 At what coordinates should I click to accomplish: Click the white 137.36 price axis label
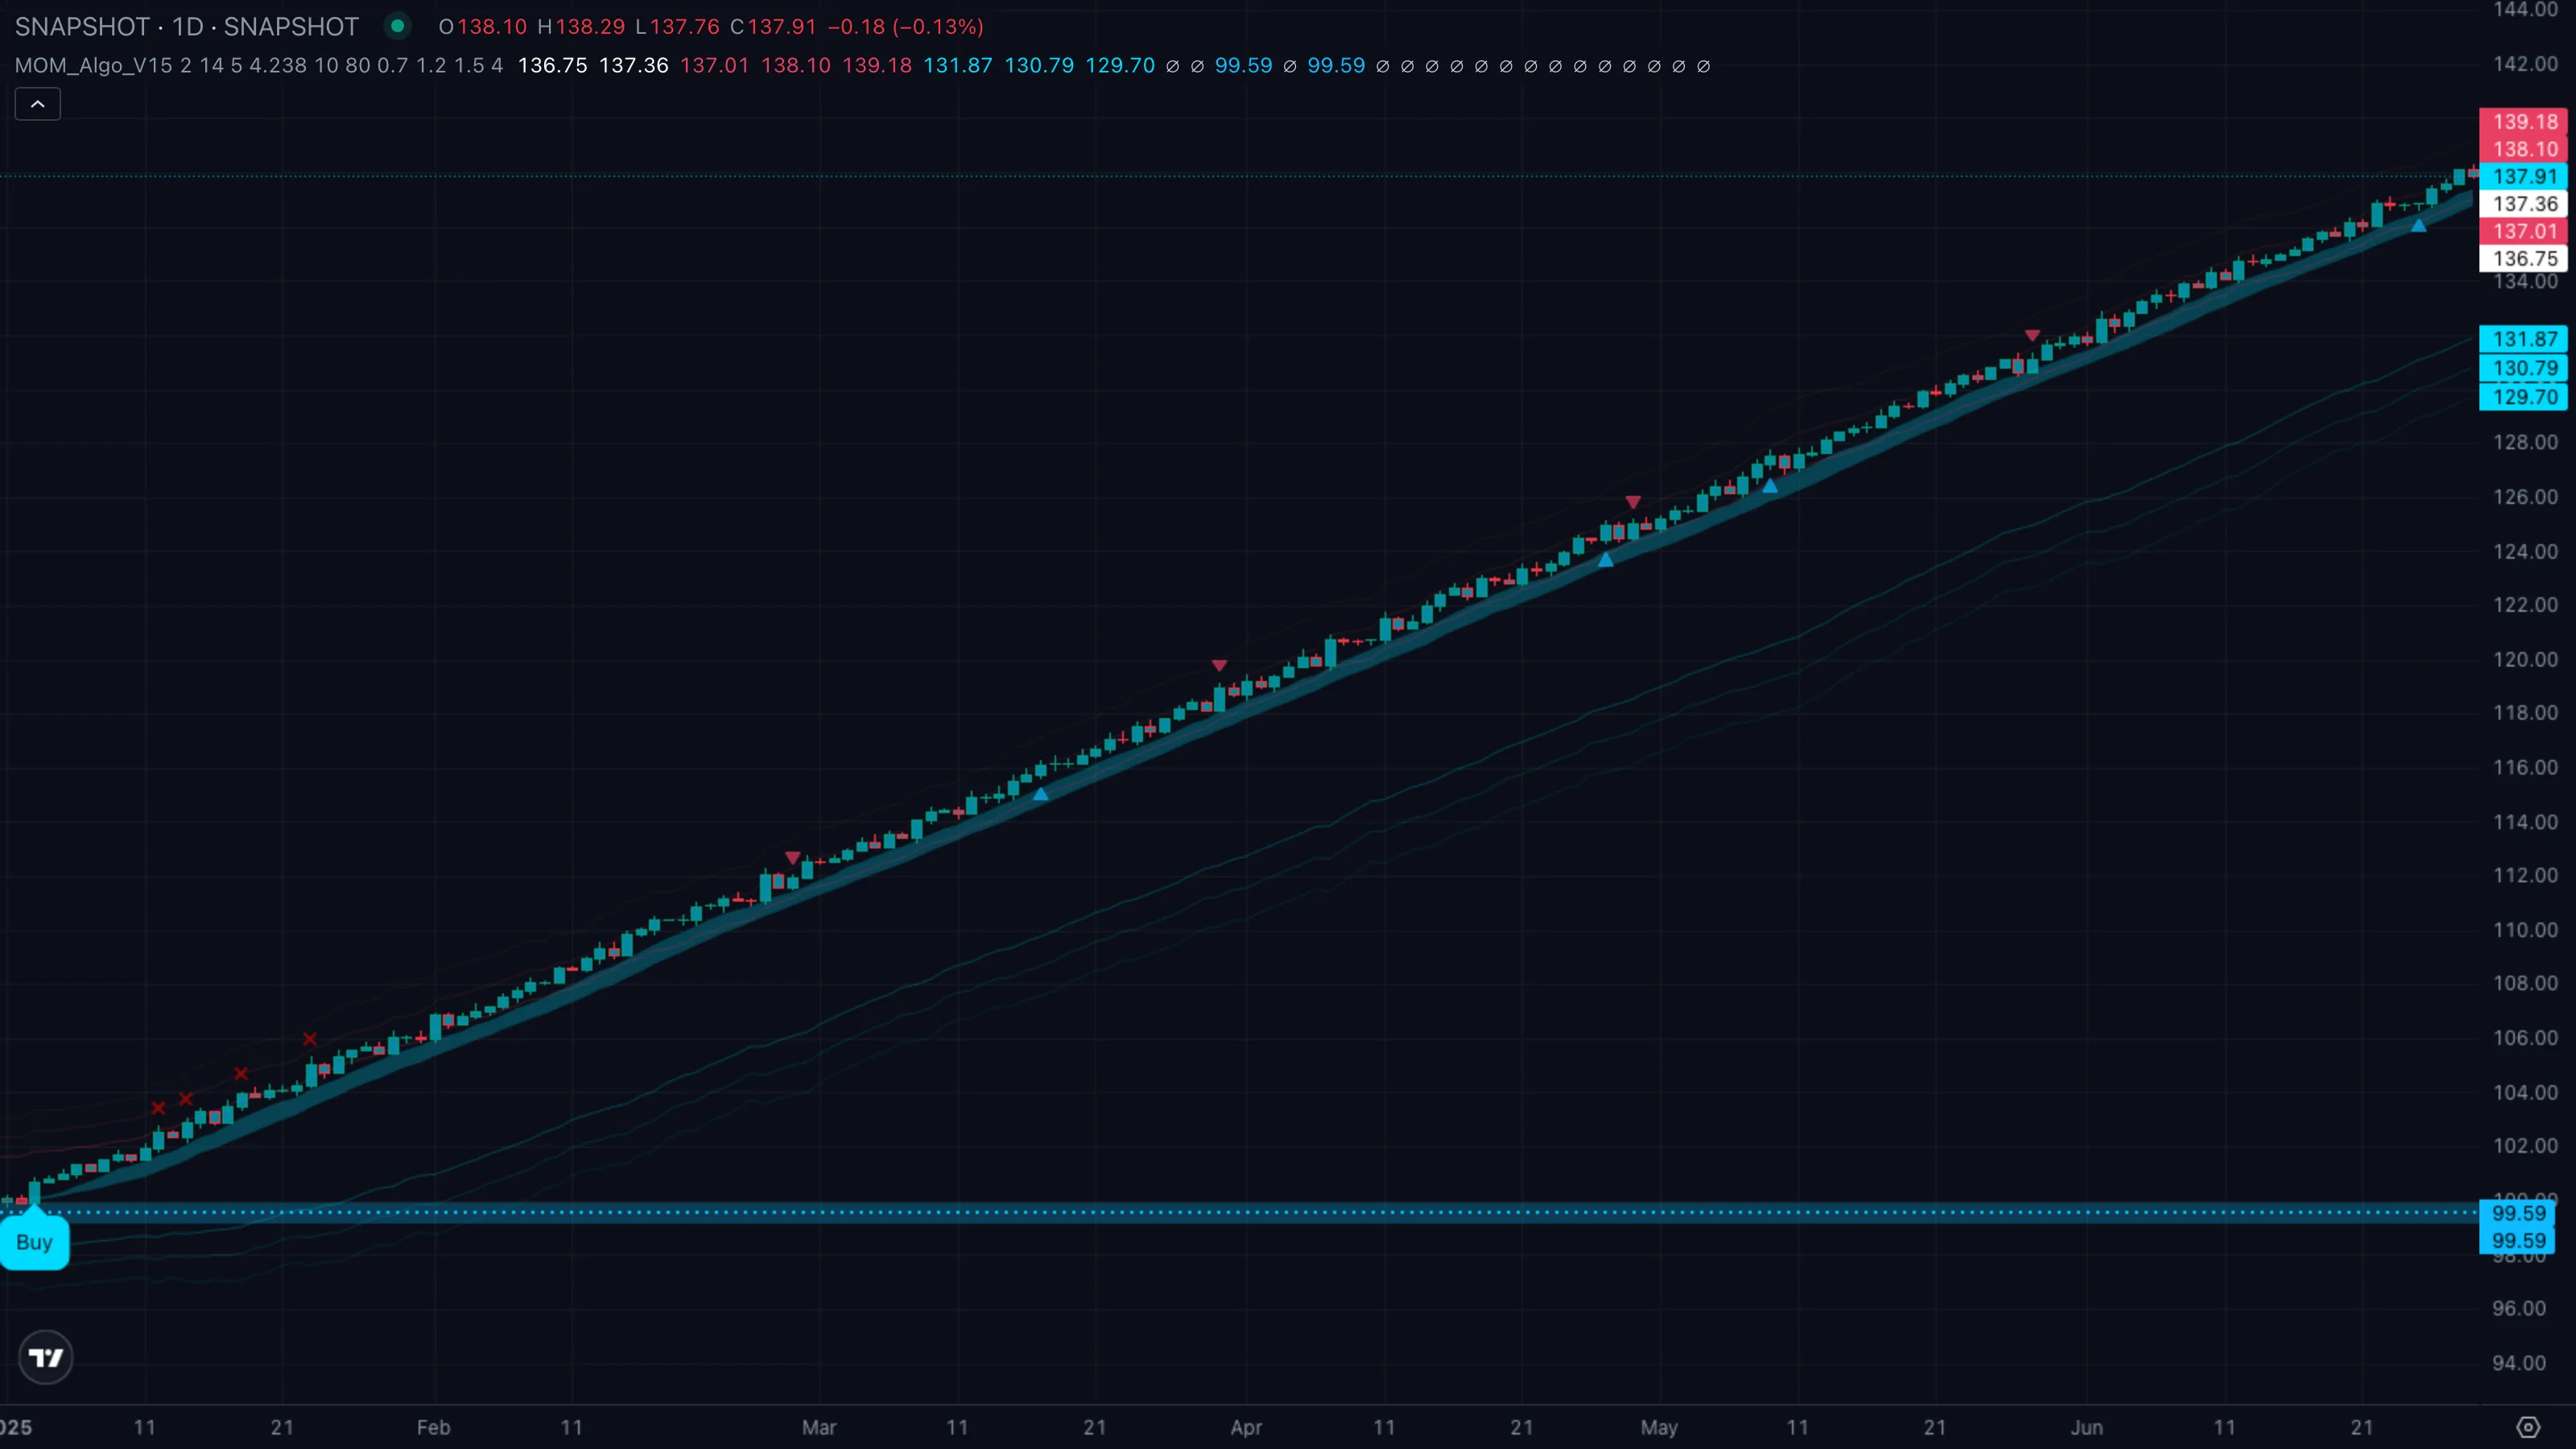[2524, 204]
